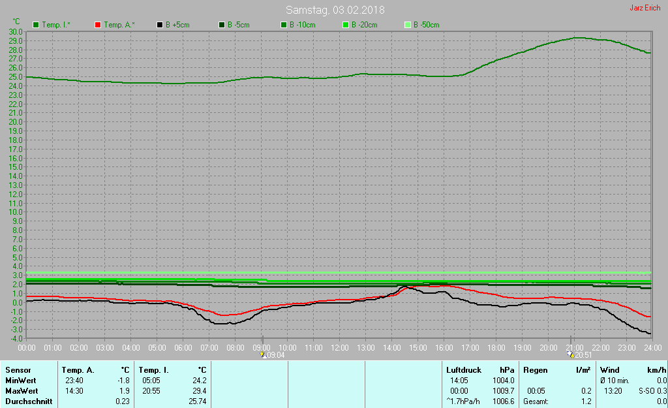
Task: Click the 'Temp. A.*' legend label
Action: [x=119, y=25]
